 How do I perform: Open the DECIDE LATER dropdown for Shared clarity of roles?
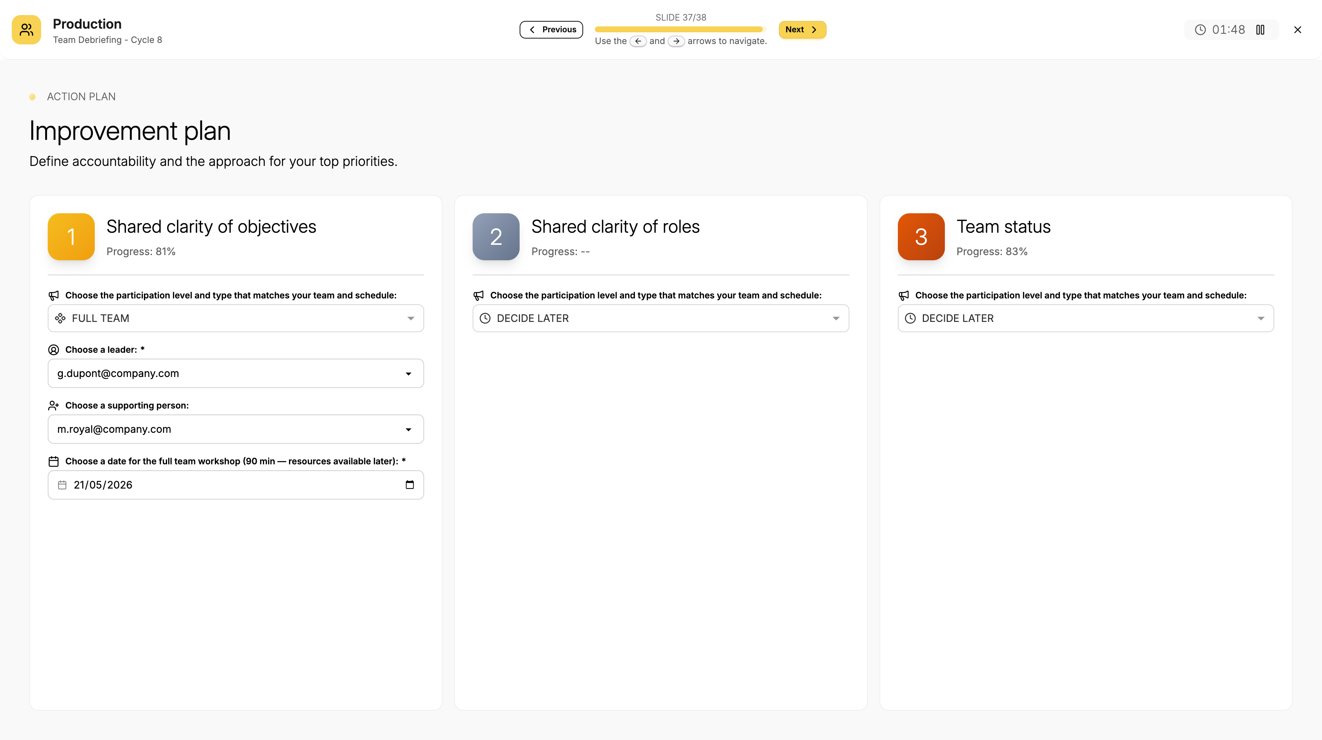tap(661, 319)
